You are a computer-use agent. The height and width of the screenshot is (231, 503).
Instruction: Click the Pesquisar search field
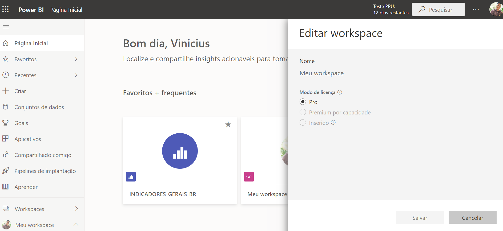438,10
